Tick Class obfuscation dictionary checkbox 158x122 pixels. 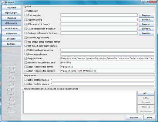point(25,29)
